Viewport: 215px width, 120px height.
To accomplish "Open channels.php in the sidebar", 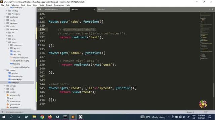I will click(17, 76).
